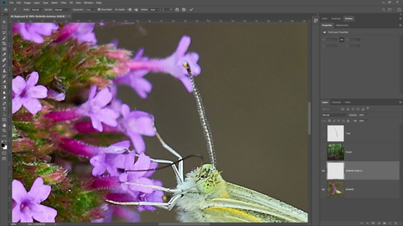This screenshot has width=403, height=226.
Task: Select the Zoom tool
Action: coord(4,131)
